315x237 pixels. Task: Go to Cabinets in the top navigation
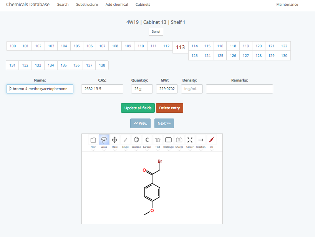(x=143, y=5)
